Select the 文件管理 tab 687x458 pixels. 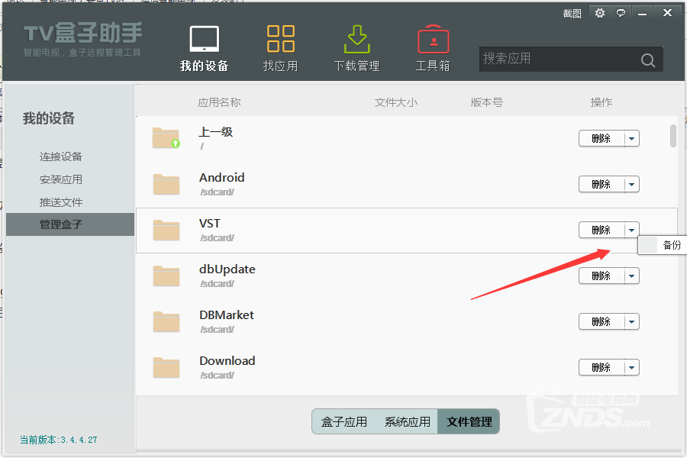(x=469, y=422)
